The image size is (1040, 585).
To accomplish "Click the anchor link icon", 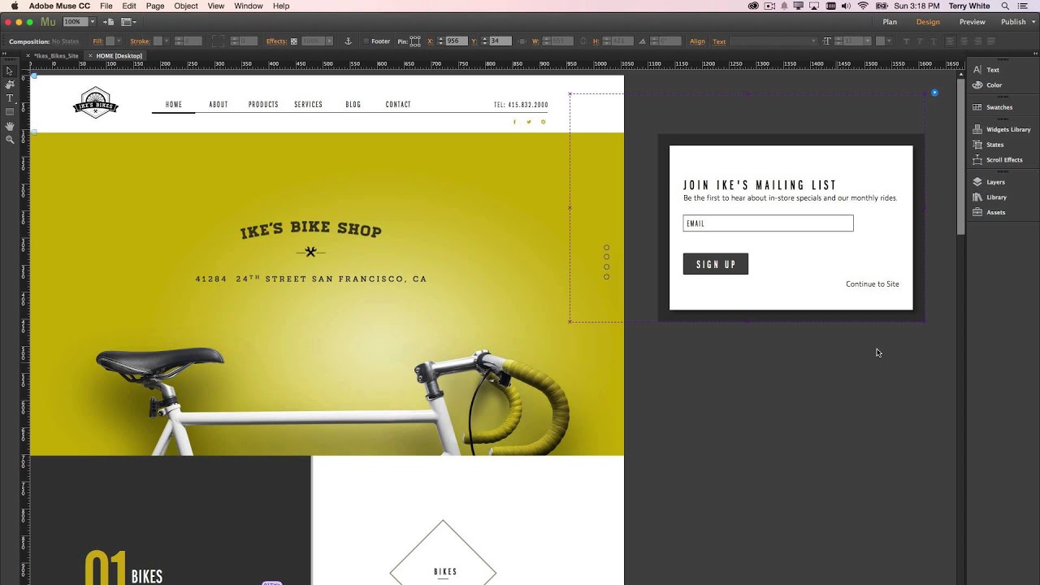I will tap(348, 41).
